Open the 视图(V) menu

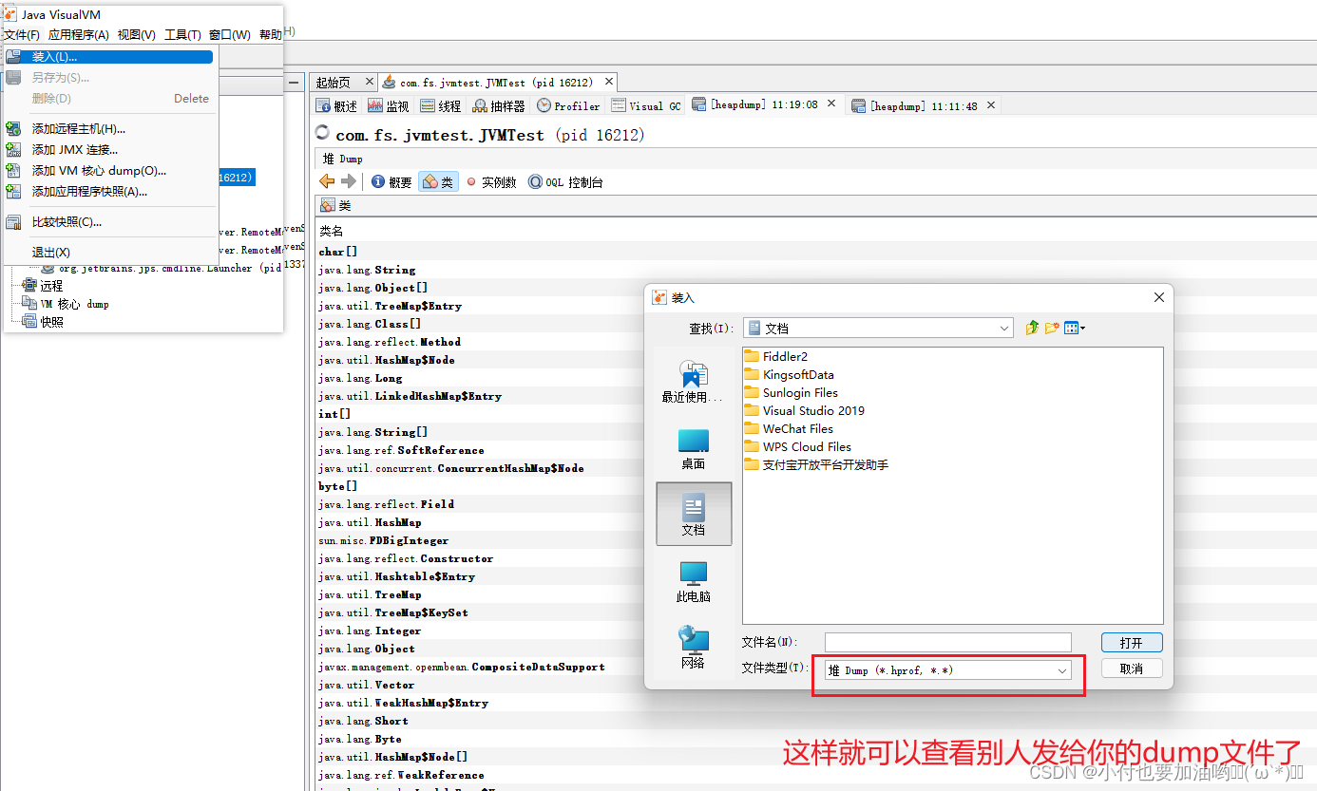[137, 35]
